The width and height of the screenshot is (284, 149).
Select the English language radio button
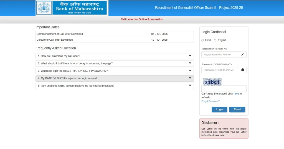pos(215,40)
